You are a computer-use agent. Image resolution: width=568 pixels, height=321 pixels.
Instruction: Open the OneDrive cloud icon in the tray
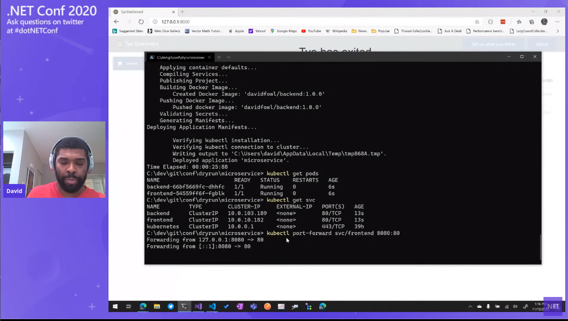point(479,306)
